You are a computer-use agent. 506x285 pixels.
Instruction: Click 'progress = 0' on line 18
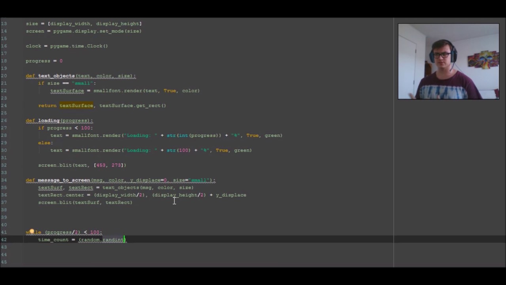(44, 61)
